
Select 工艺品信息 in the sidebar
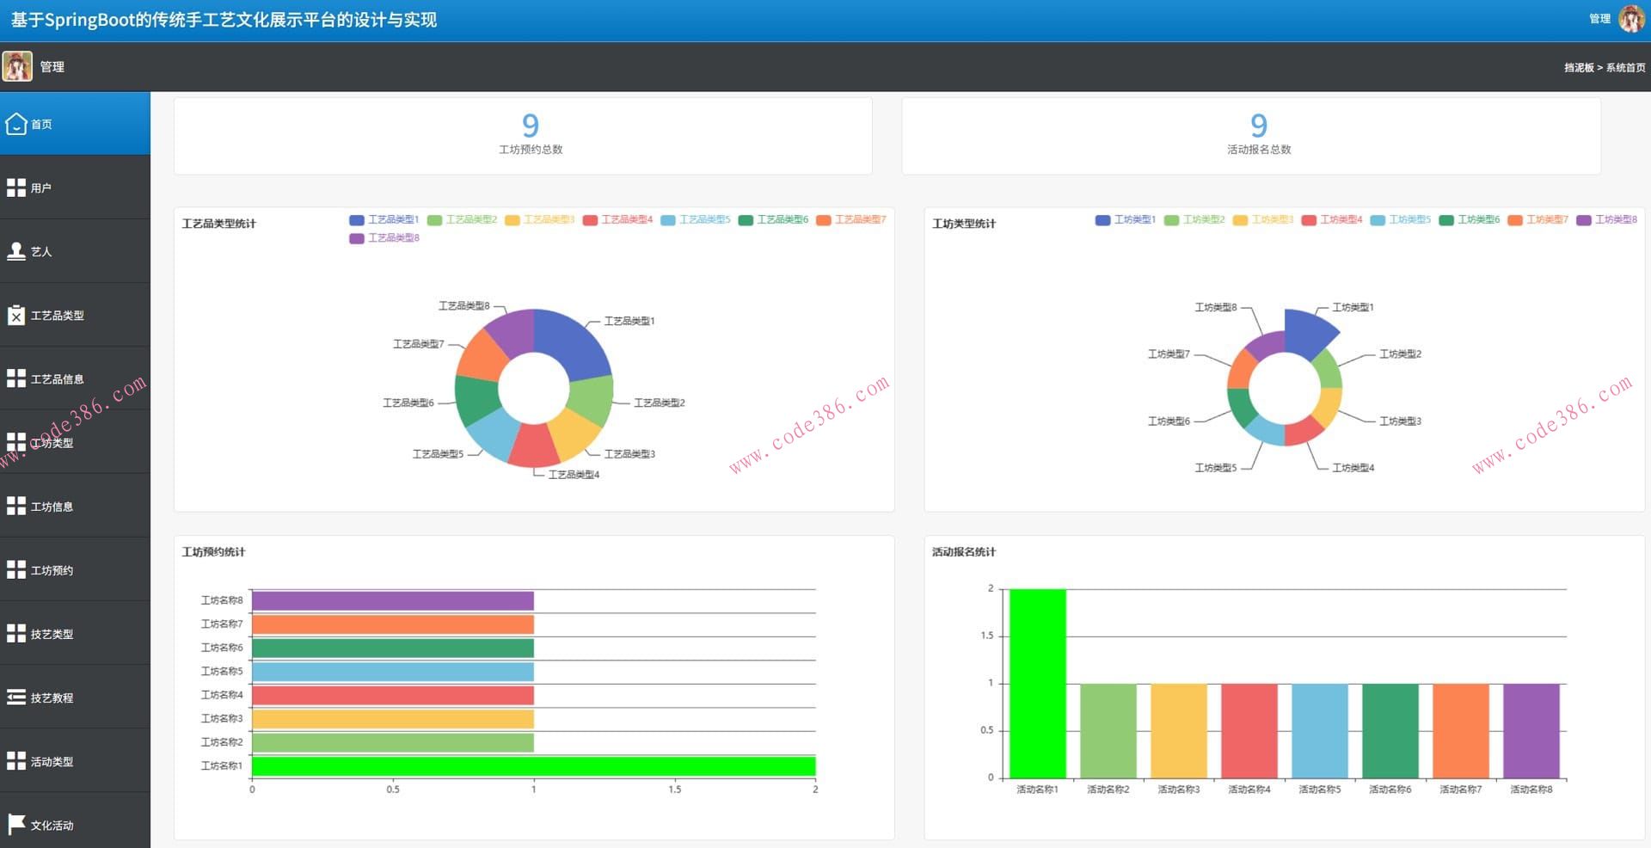tap(75, 378)
